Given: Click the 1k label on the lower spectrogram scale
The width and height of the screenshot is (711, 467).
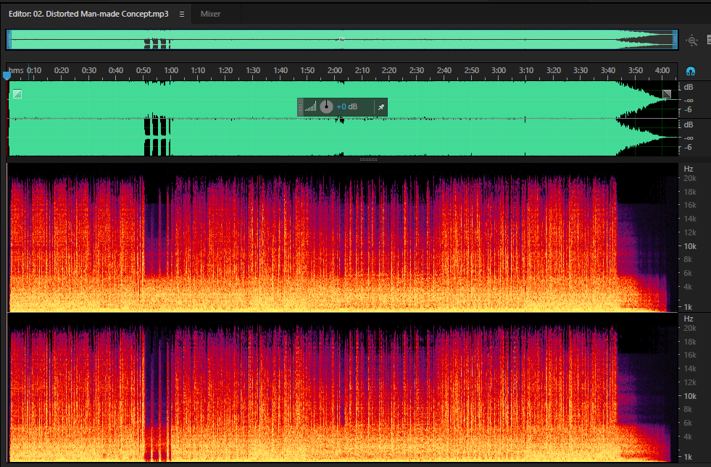Looking at the screenshot, I should [x=688, y=457].
